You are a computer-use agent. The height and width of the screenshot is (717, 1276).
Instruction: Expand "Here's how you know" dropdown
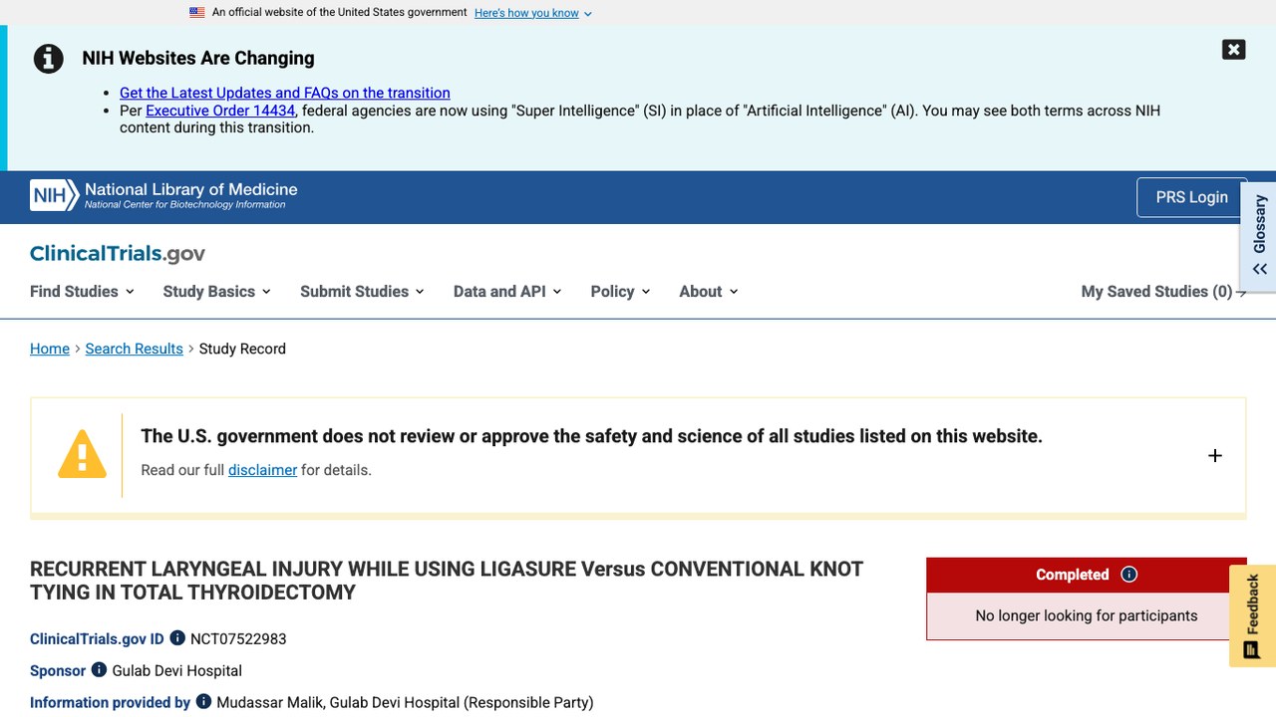pos(533,13)
